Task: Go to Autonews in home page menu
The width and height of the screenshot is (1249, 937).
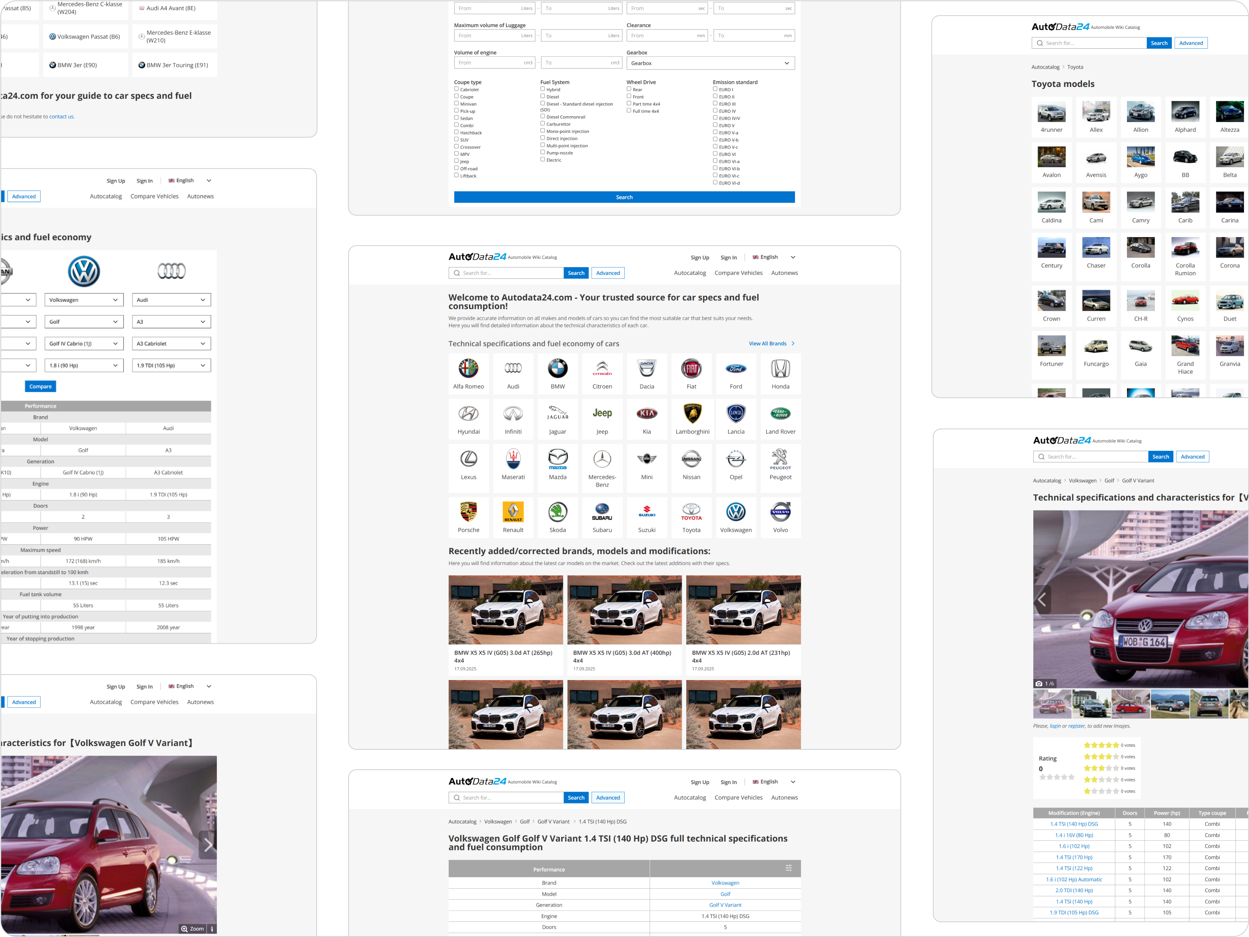Action: pyautogui.click(x=784, y=273)
